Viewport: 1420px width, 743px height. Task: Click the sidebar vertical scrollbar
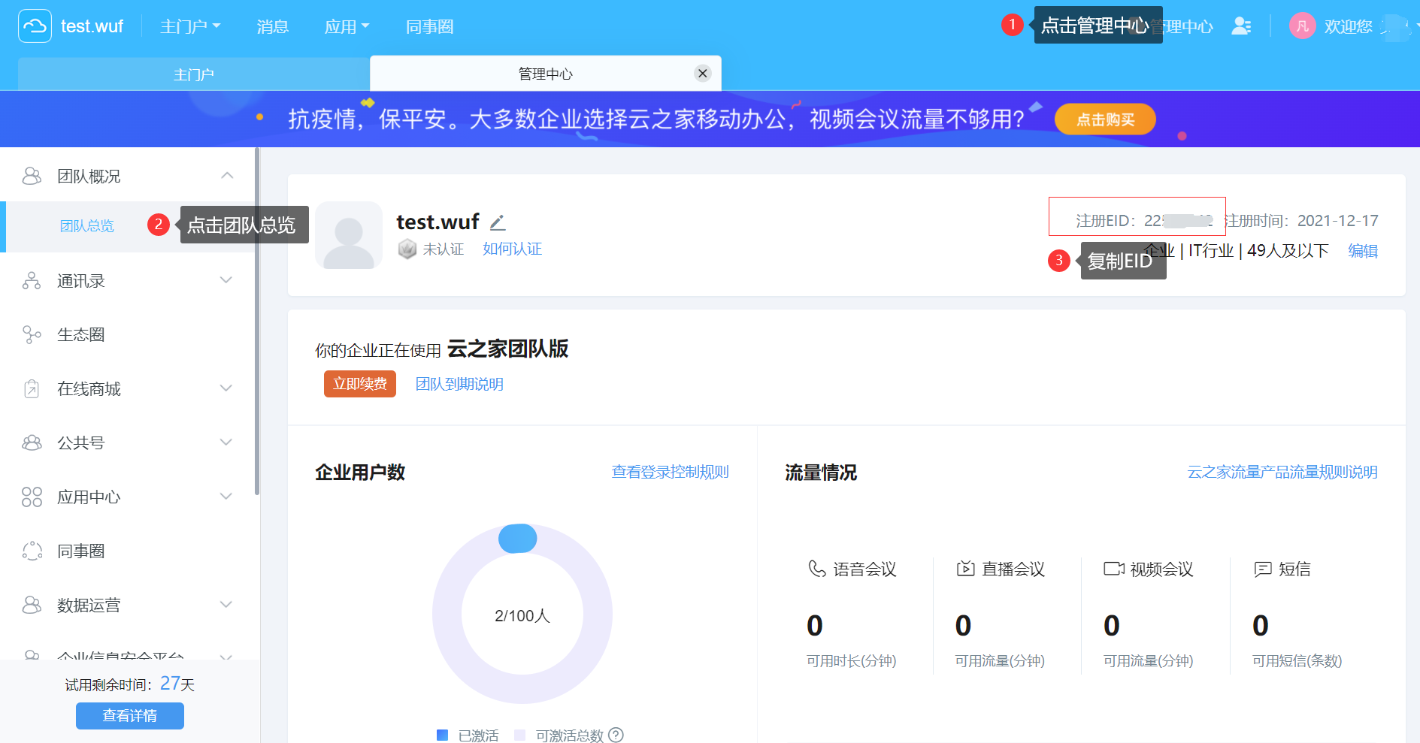tap(257, 322)
